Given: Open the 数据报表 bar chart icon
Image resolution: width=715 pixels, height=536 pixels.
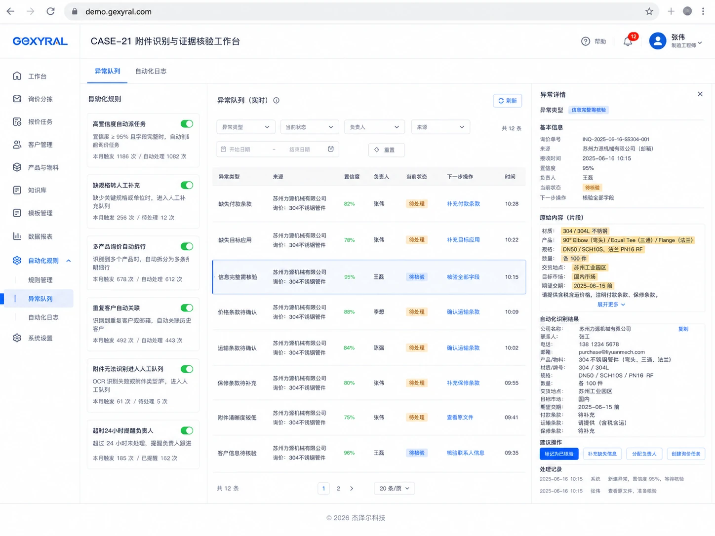Looking at the screenshot, I should pos(17,236).
